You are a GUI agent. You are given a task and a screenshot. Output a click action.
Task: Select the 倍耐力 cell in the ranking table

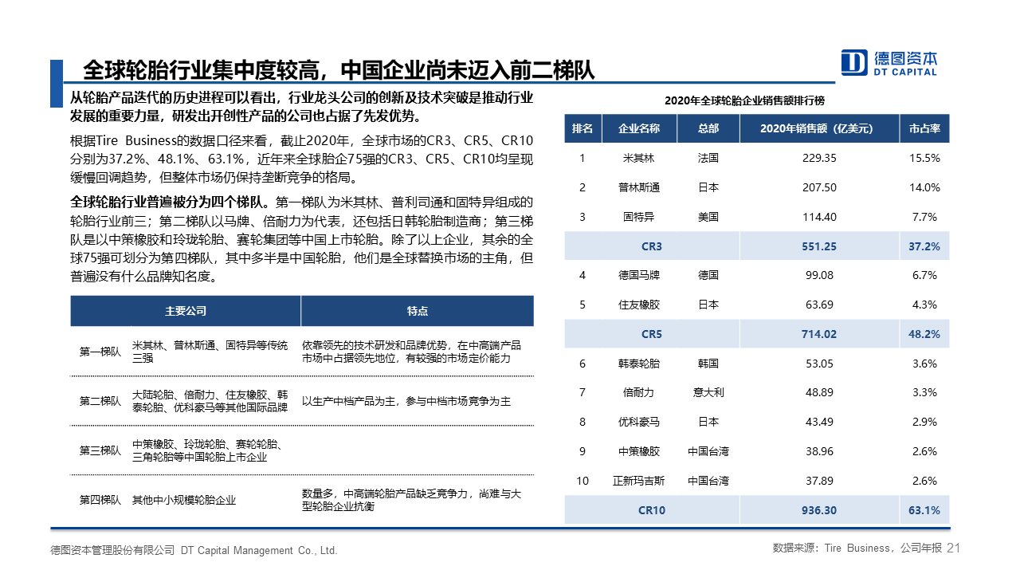coord(638,392)
